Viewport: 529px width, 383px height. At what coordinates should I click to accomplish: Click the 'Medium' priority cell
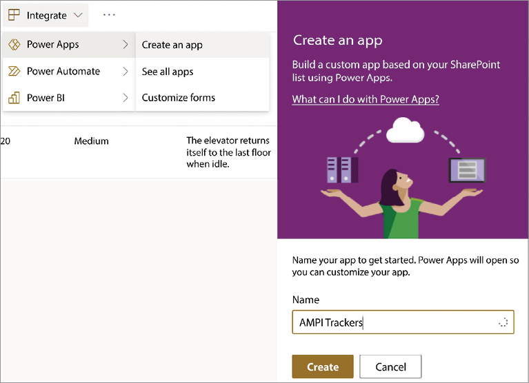click(92, 141)
